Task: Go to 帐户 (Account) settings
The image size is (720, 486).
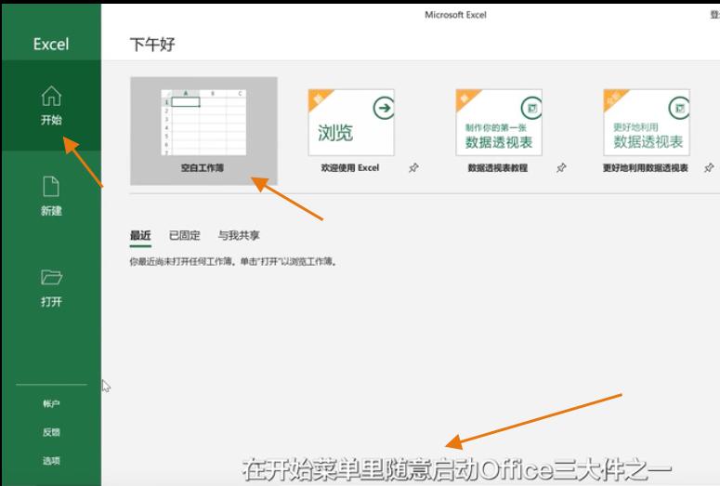Action: click(x=51, y=404)
